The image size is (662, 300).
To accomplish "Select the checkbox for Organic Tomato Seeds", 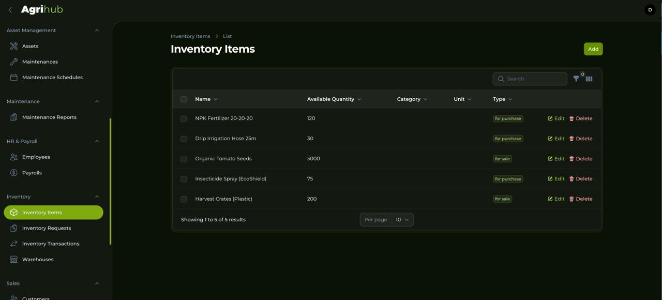I will tap(184, 159).
